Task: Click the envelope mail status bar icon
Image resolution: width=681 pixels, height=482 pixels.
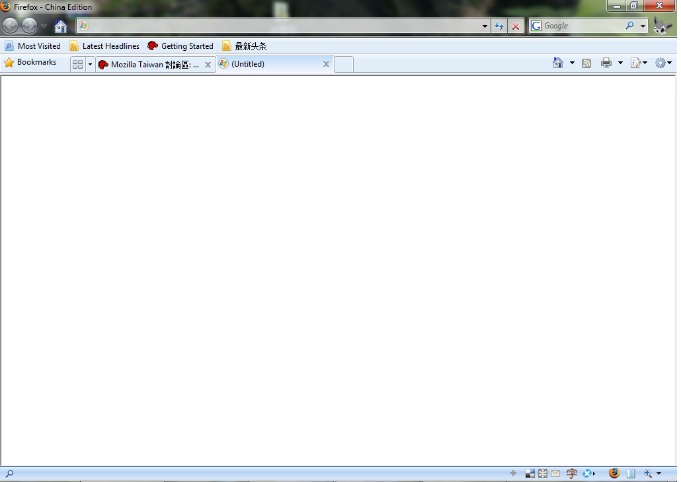Action: point(555,473)
